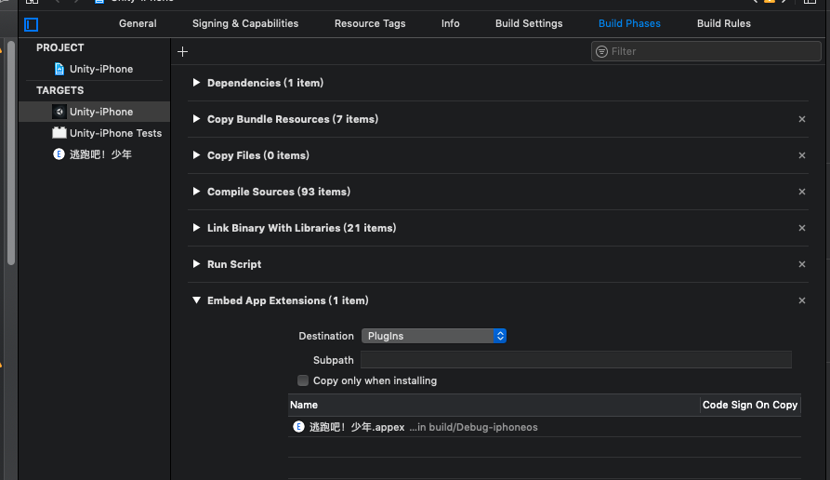This screenshot has height=480, width=830.
Task: Select the Unity-iPhone project file icon
Action: [x=59, y=69]
